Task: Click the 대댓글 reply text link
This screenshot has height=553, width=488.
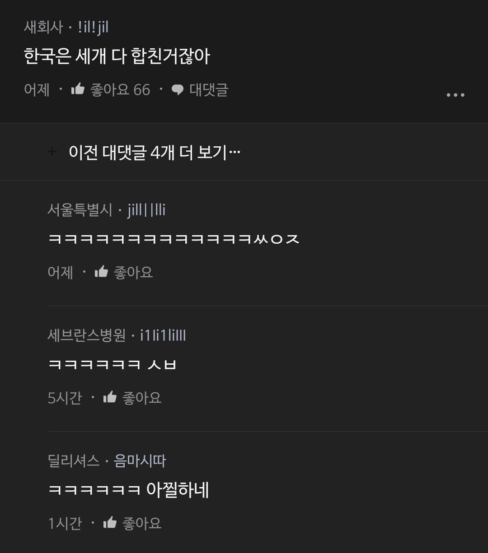Action: coord(209,90)
